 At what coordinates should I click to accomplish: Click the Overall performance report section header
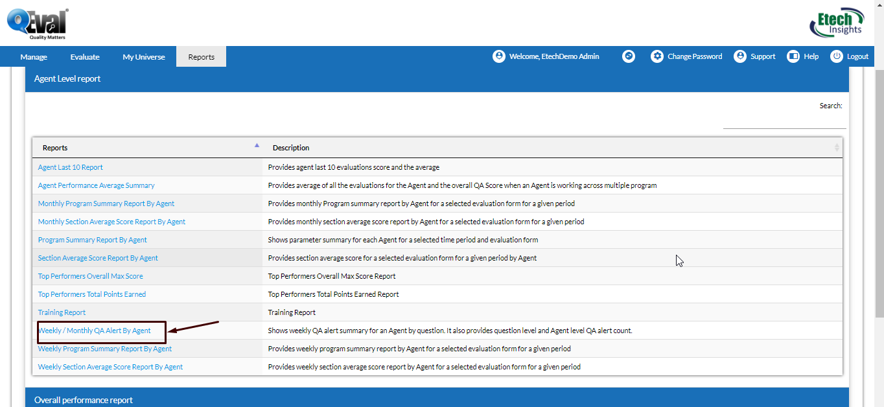[x=436, y=398]
